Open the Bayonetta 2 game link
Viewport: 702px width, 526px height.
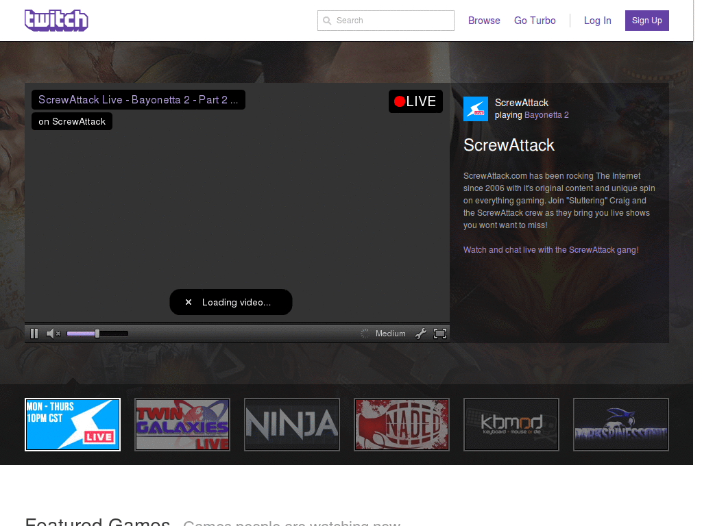pyautogui.click(x=546, y=115)
